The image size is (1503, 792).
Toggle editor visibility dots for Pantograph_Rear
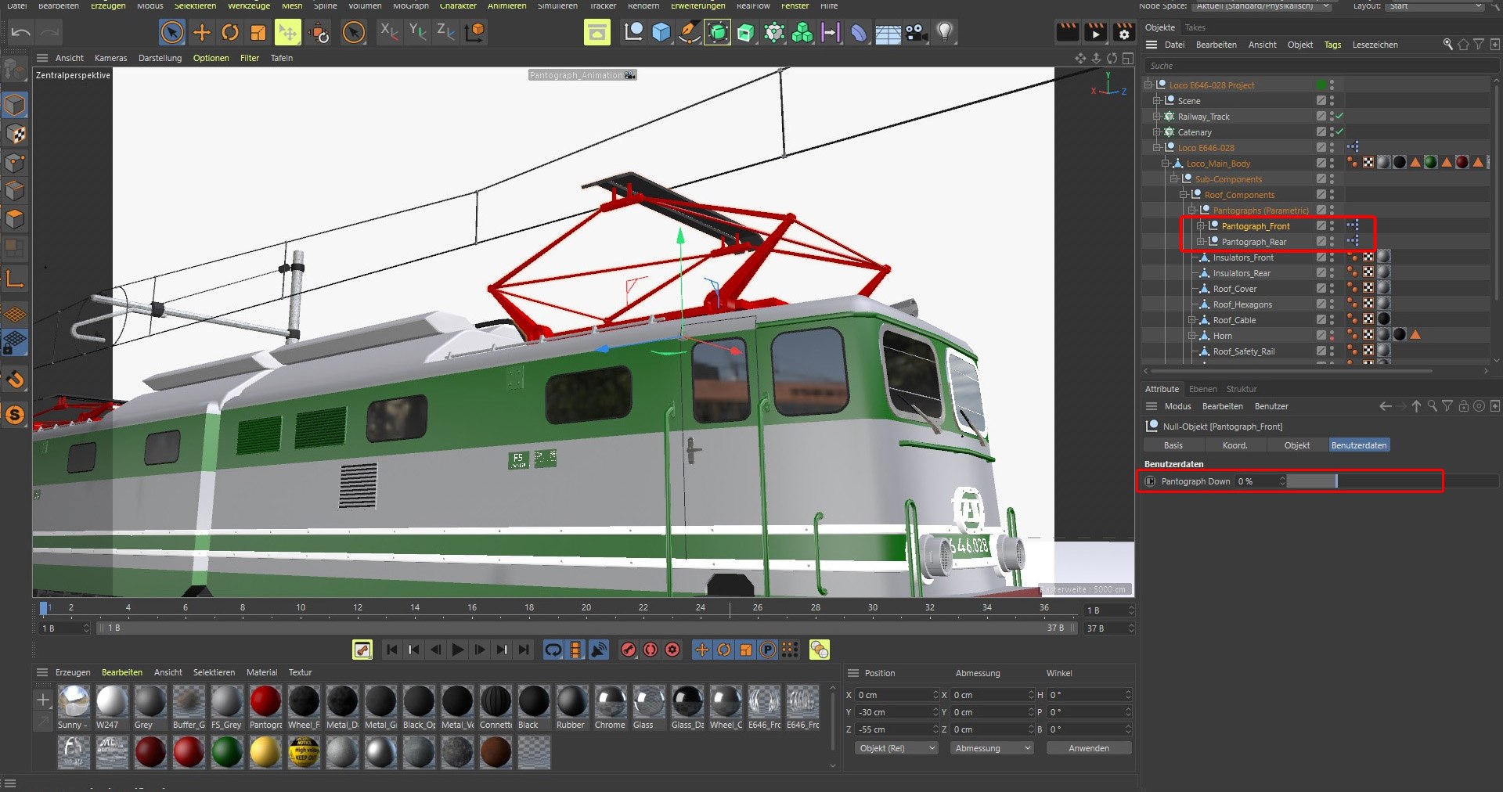tap(1332, 242)
